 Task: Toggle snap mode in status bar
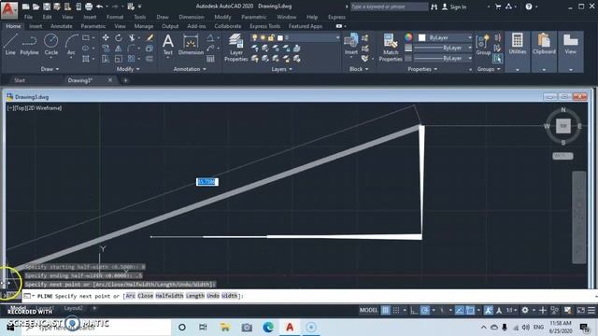coord(396,310)
